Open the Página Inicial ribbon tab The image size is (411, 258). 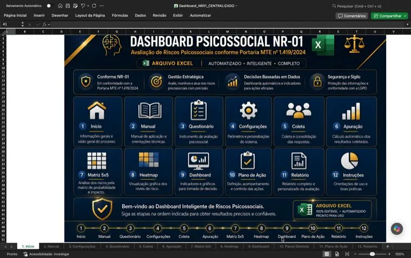[x=15, y=16]
